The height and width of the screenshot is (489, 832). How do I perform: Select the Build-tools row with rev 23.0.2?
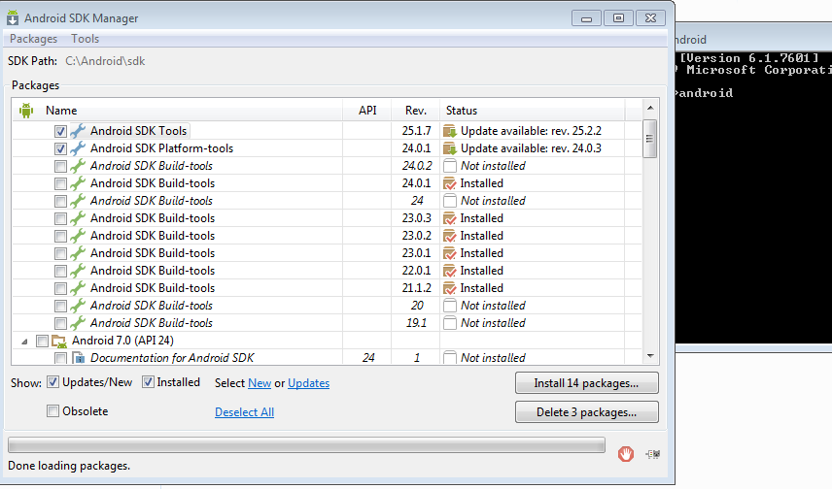tap(327, 236)
